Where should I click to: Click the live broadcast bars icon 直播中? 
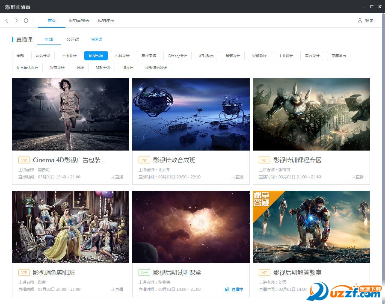(227, 289)
